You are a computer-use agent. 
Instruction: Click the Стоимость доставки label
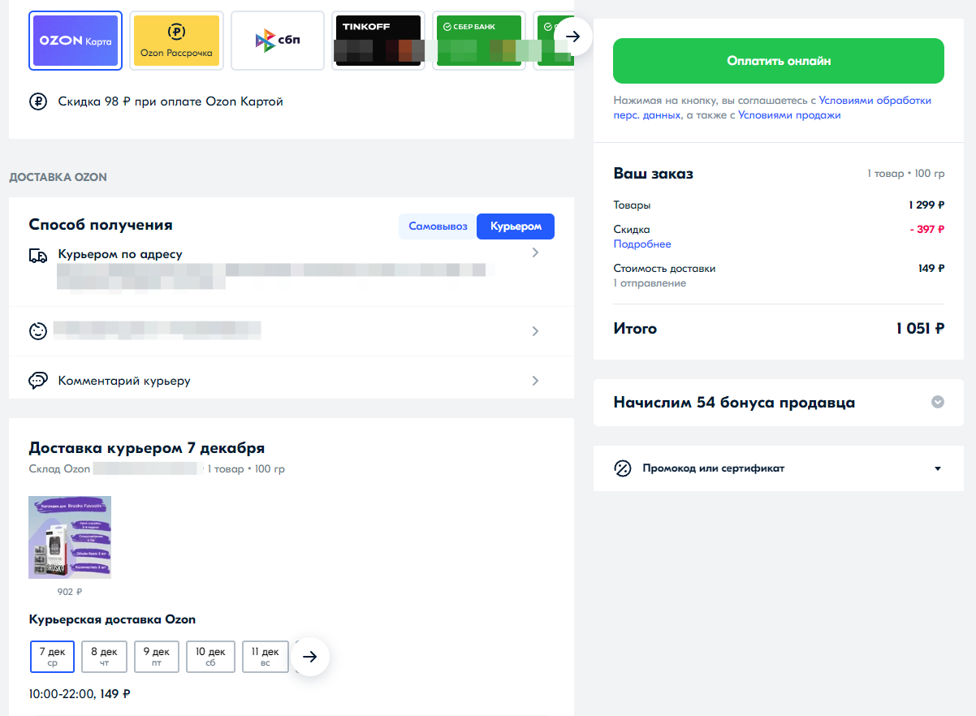coord(665,269)
